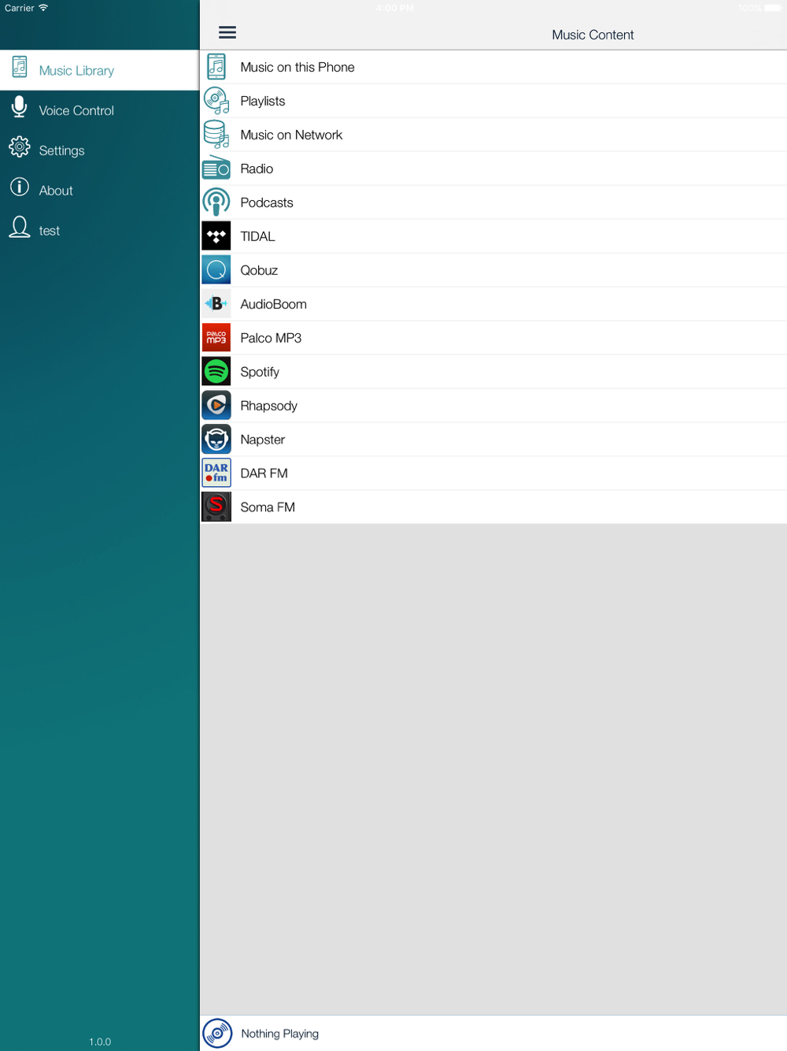Tap the Radio icon
The height and width of the screenshot is (1051, 787).
click(216, 169)
